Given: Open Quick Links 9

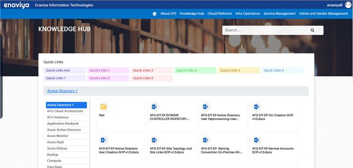Looking at the screenshot, I should pos(152,78).
